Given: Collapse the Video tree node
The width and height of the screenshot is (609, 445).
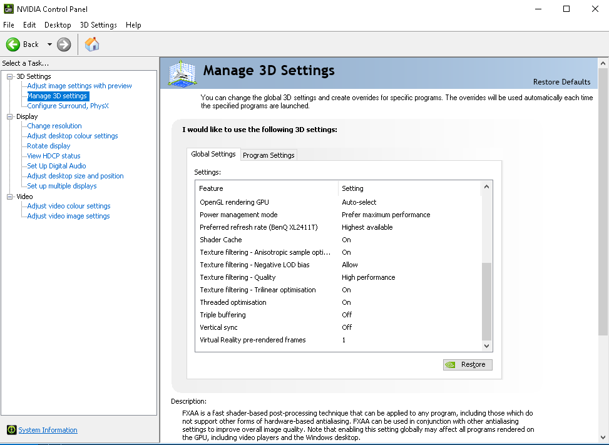Looking at the screenshot, I should point(10,197).
